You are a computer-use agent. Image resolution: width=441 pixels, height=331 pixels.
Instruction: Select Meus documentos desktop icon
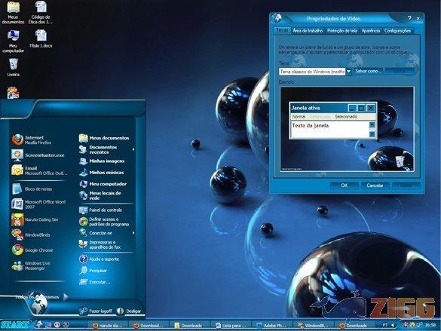click(13, 13)
